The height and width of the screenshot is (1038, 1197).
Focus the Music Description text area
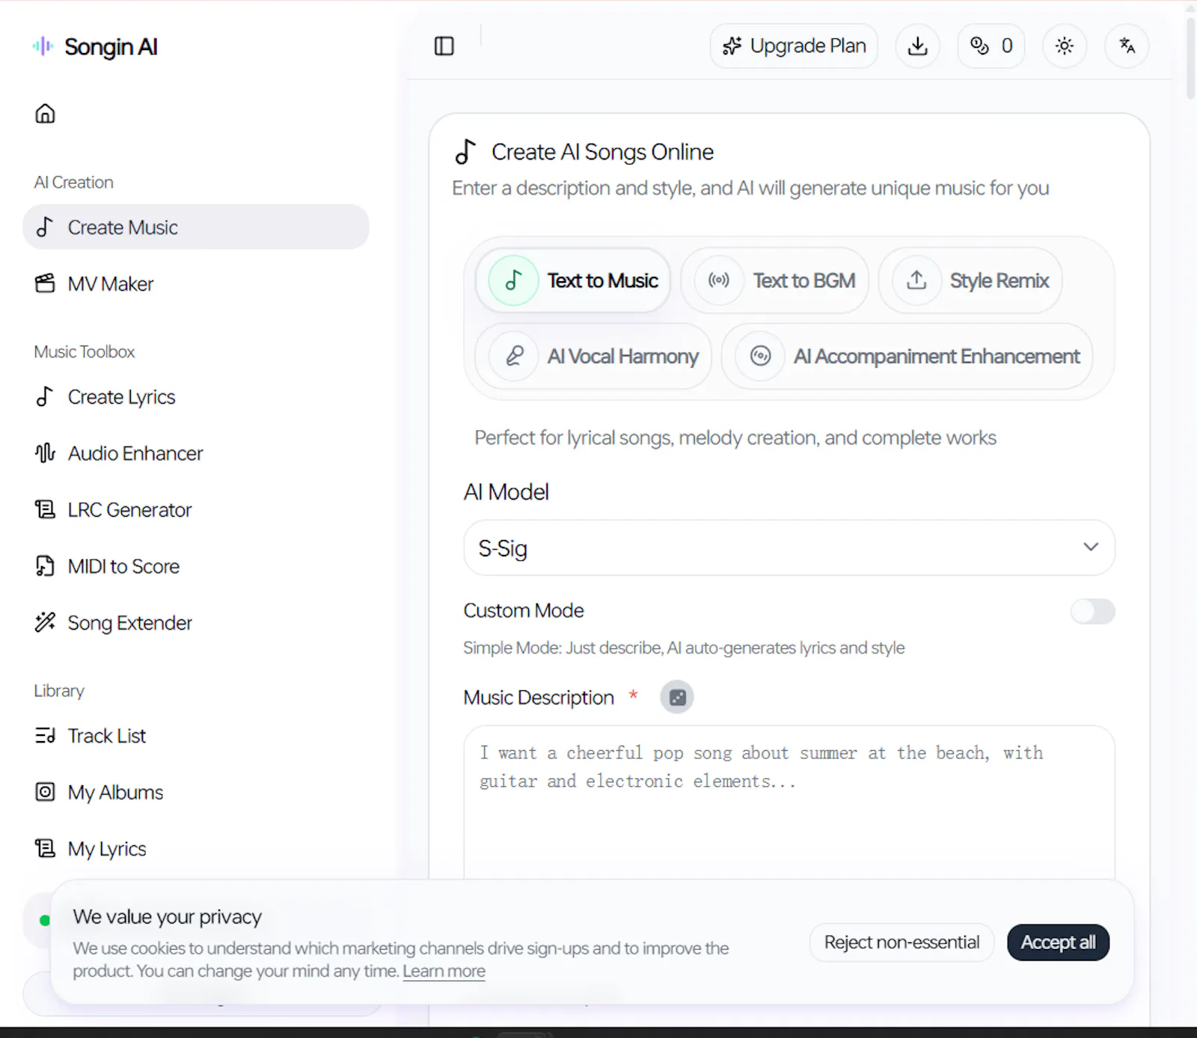[x=789, y=802]
